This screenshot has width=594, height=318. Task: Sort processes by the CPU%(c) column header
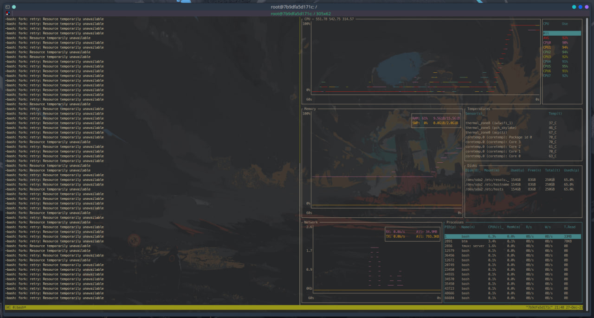coord(496,227)
